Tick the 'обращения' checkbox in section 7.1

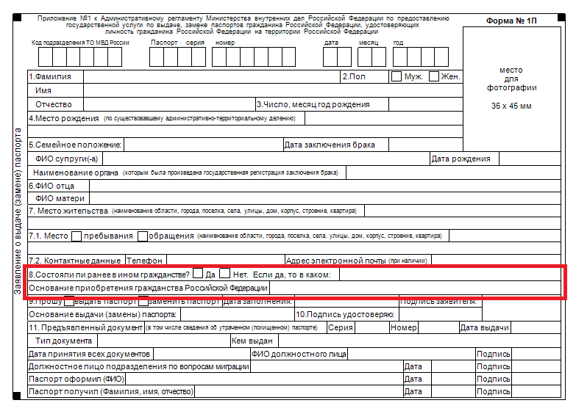click(142, 236)
